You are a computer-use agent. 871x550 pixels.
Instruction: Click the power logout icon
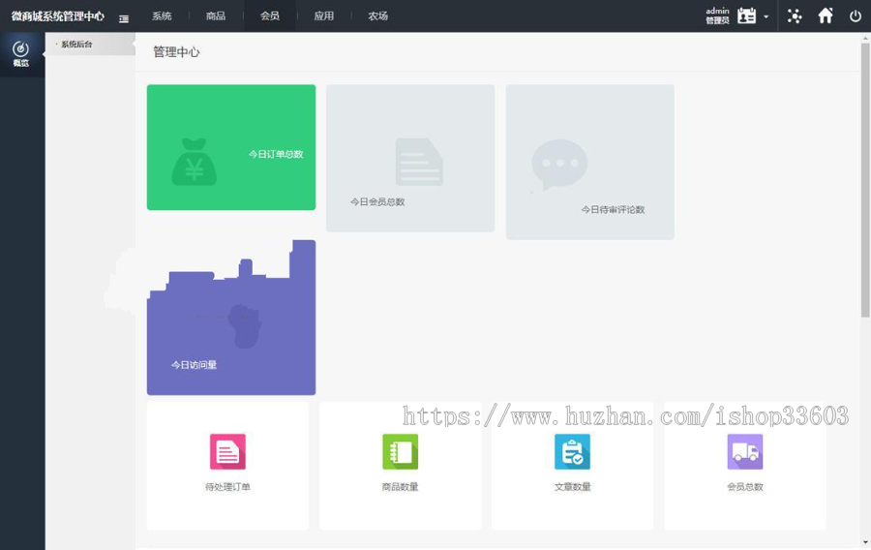tap(856, 16)
